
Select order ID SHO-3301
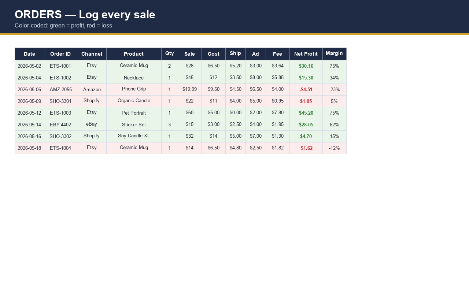[60, 101]
